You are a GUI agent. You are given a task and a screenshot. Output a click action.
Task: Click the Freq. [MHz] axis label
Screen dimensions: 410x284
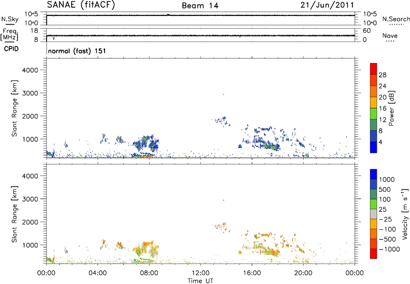tap(9, 34)
